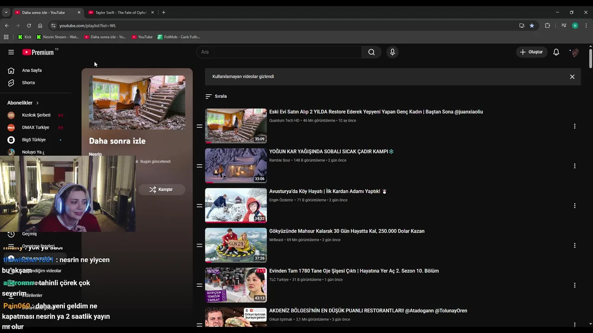Image resolution: width=593 pixels, height=333 pixels.
Task: Click channel name Engin Özdemir
Action: point(281,200)
